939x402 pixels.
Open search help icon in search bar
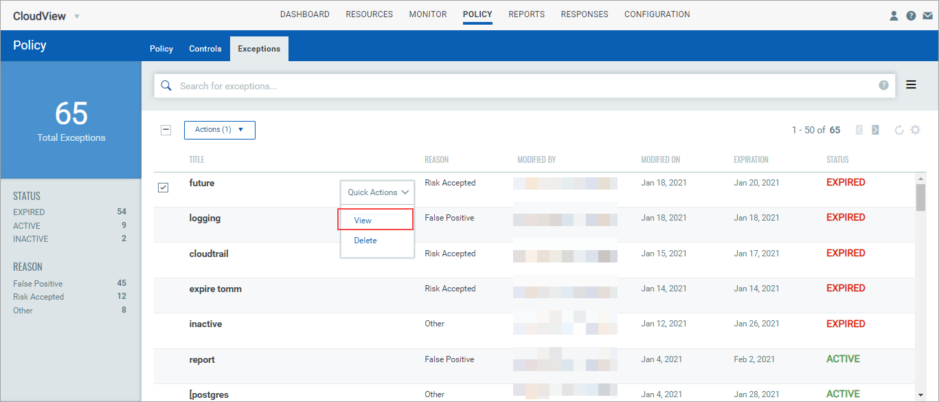[x=883, y=85]
